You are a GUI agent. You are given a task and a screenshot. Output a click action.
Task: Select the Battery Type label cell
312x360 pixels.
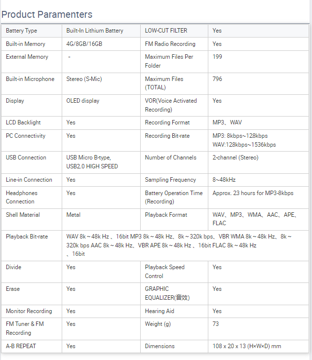coord(21,31)
